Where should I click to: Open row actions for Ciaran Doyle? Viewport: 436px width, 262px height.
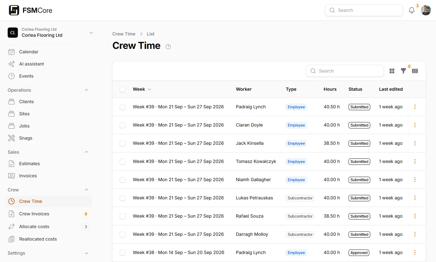tap(415, 125)
